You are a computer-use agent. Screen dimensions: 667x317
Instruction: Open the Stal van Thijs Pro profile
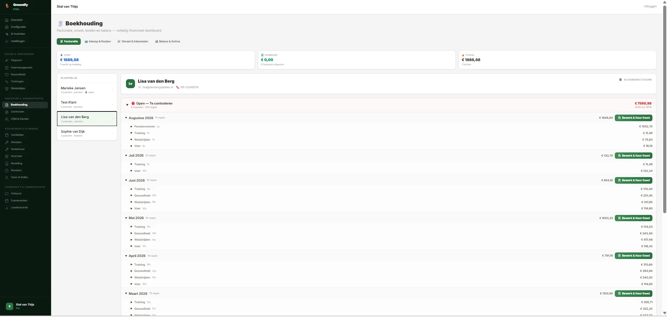pos(25,306)
